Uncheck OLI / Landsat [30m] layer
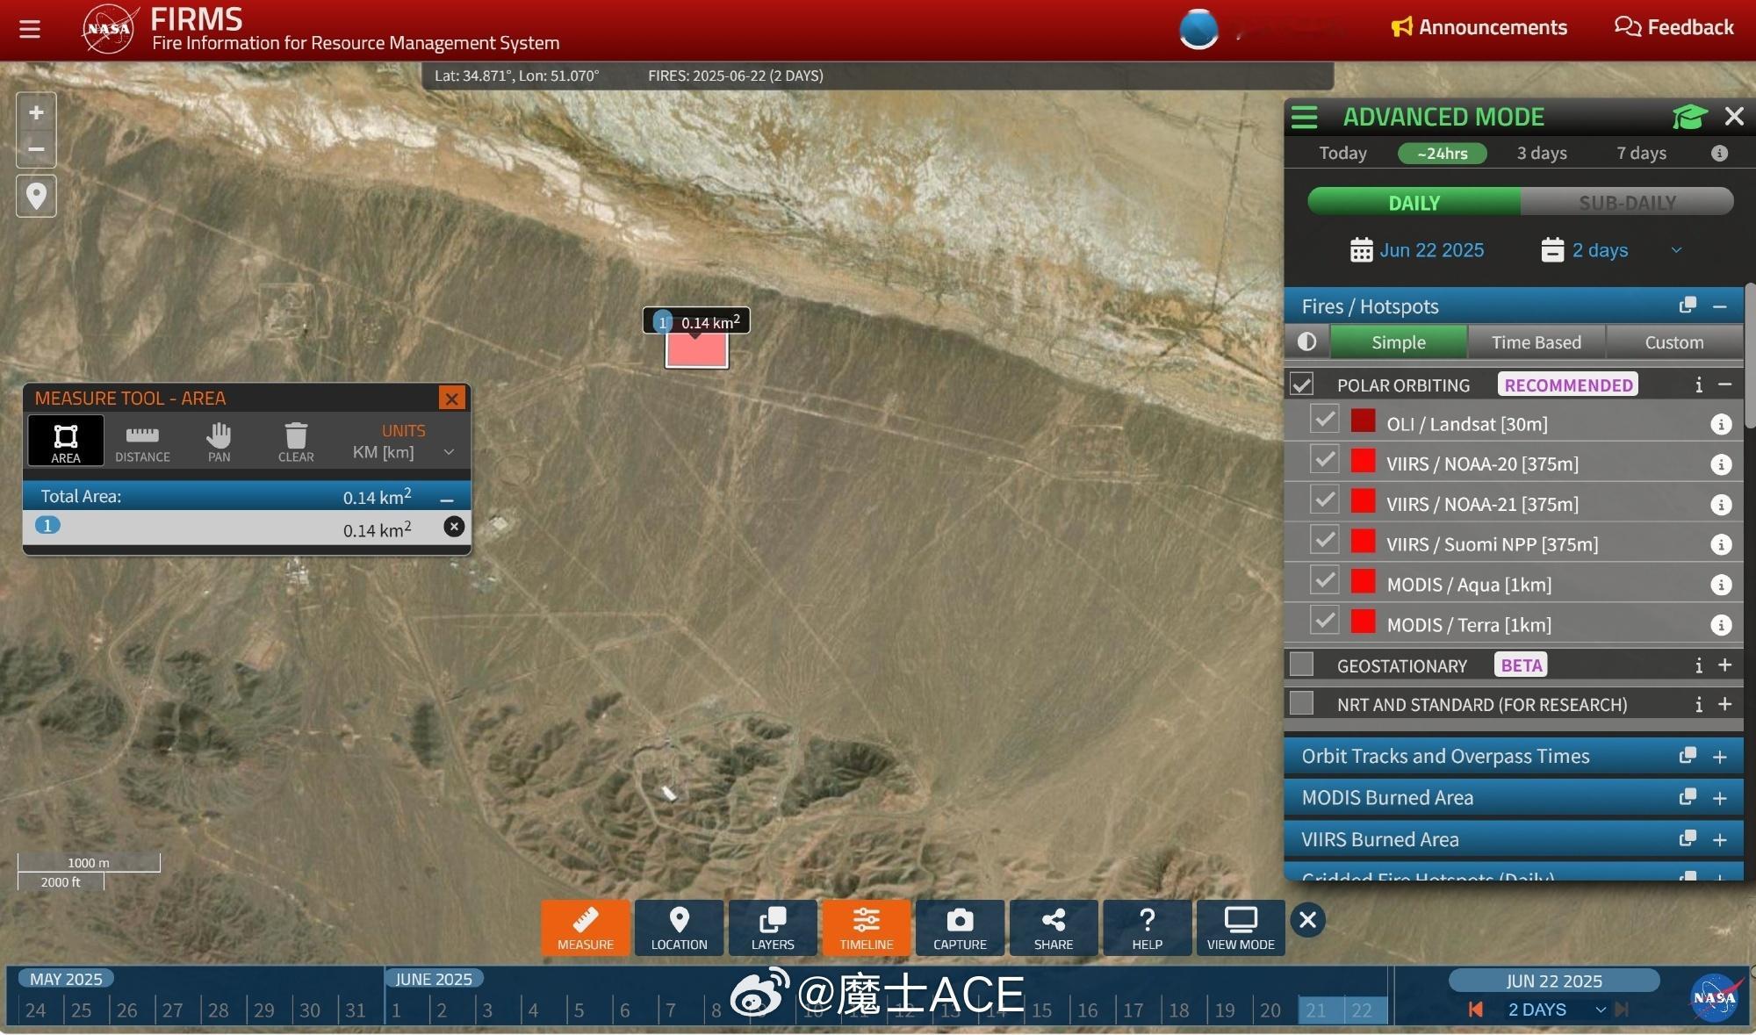The width and height of the screenshot is (1756, 1035). tap(1324, 420)
